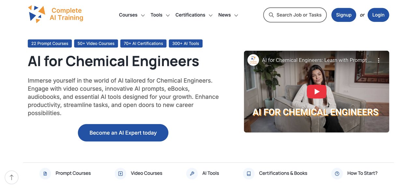
Task: Expand the Courses dropdown chevron
Action: 143,15
